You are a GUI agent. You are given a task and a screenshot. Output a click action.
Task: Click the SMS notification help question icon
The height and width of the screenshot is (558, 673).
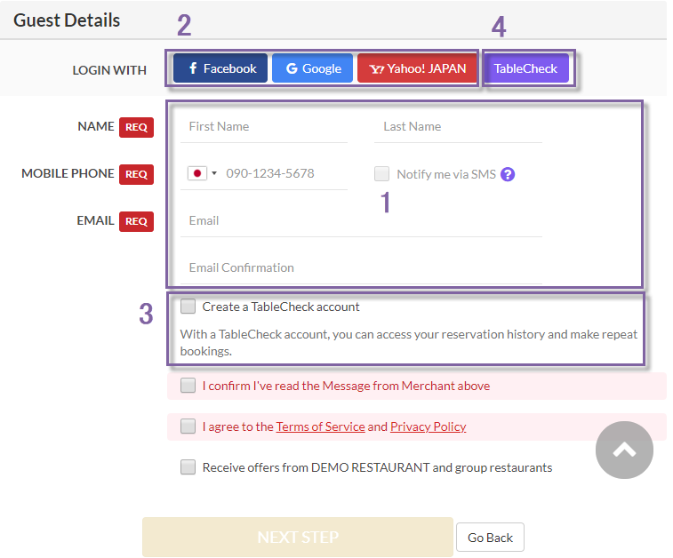[x=508, y=174]
